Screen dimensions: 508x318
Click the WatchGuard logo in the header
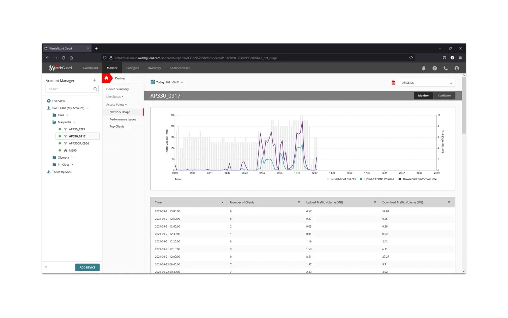[x=60, y=68]
